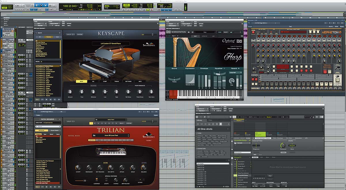Click the folder icon beside Juno 60 Love Fest
Image resolution: width=346 pixels, height=190 pixels.
(x=94, y=135)
